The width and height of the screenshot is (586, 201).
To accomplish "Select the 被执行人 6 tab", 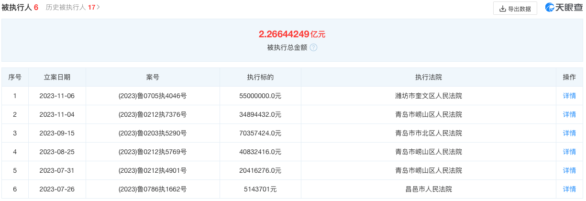I will point(20,8).
